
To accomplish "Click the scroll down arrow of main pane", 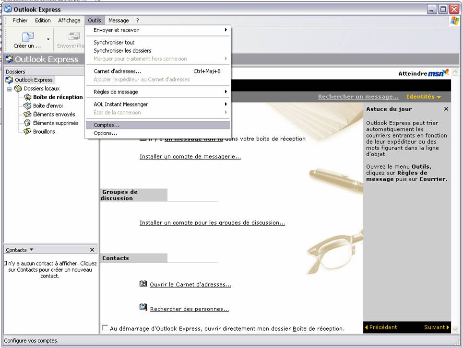I will pos(455,329).
